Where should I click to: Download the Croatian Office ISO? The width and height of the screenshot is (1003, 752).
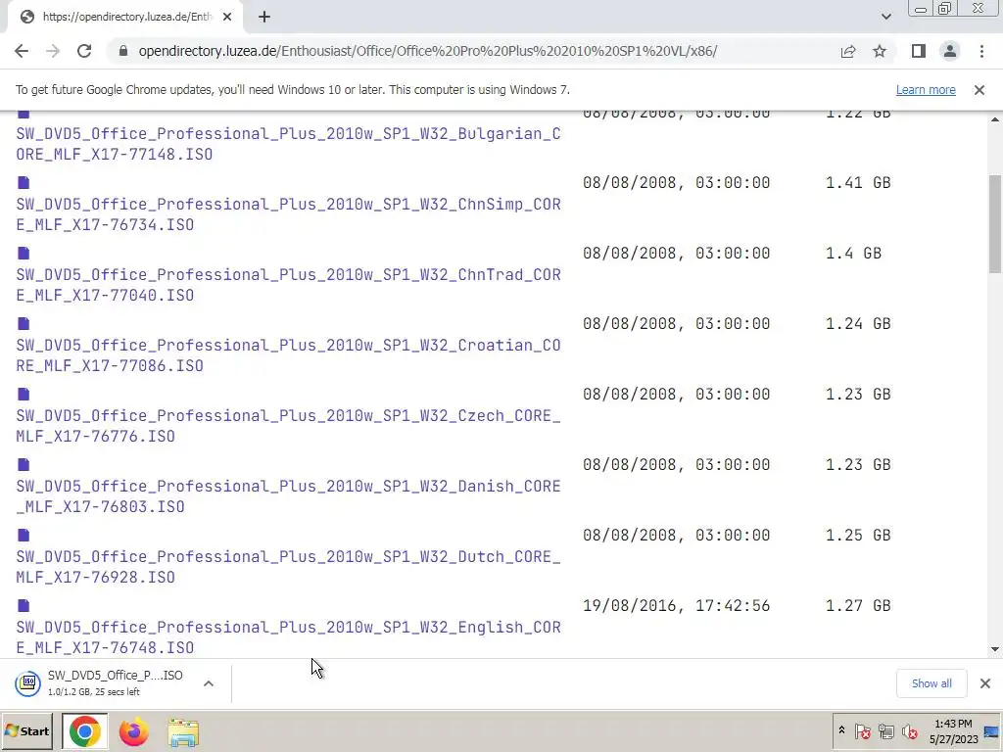pyautogui.click(x=289, y=354)
